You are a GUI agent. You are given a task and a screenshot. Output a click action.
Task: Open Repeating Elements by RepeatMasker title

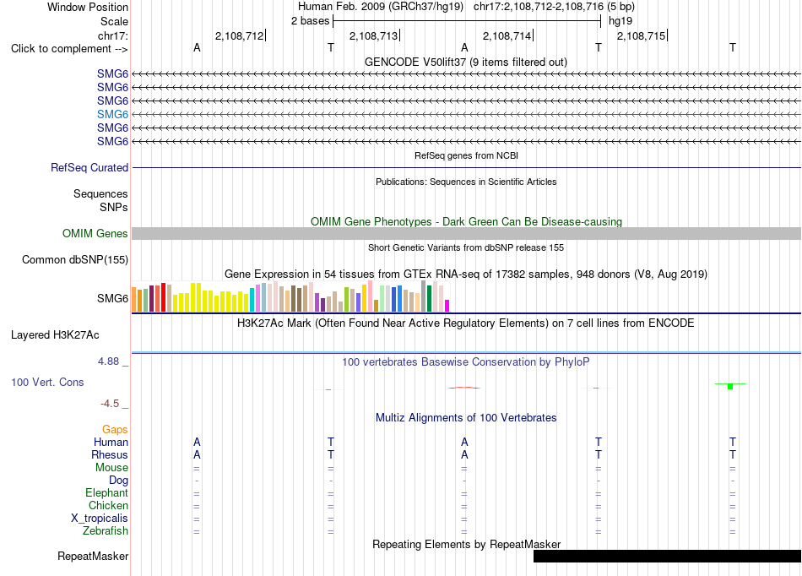point(466,544)
